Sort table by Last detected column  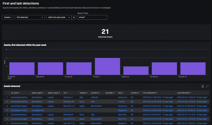[184, 93]
